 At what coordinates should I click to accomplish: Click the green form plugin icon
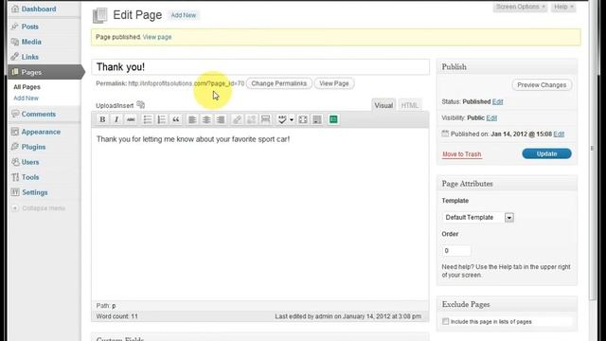(333, 119)
